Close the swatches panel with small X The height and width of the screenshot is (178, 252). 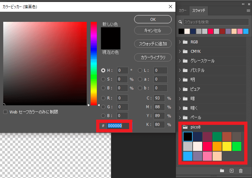(x=249, y=4)
